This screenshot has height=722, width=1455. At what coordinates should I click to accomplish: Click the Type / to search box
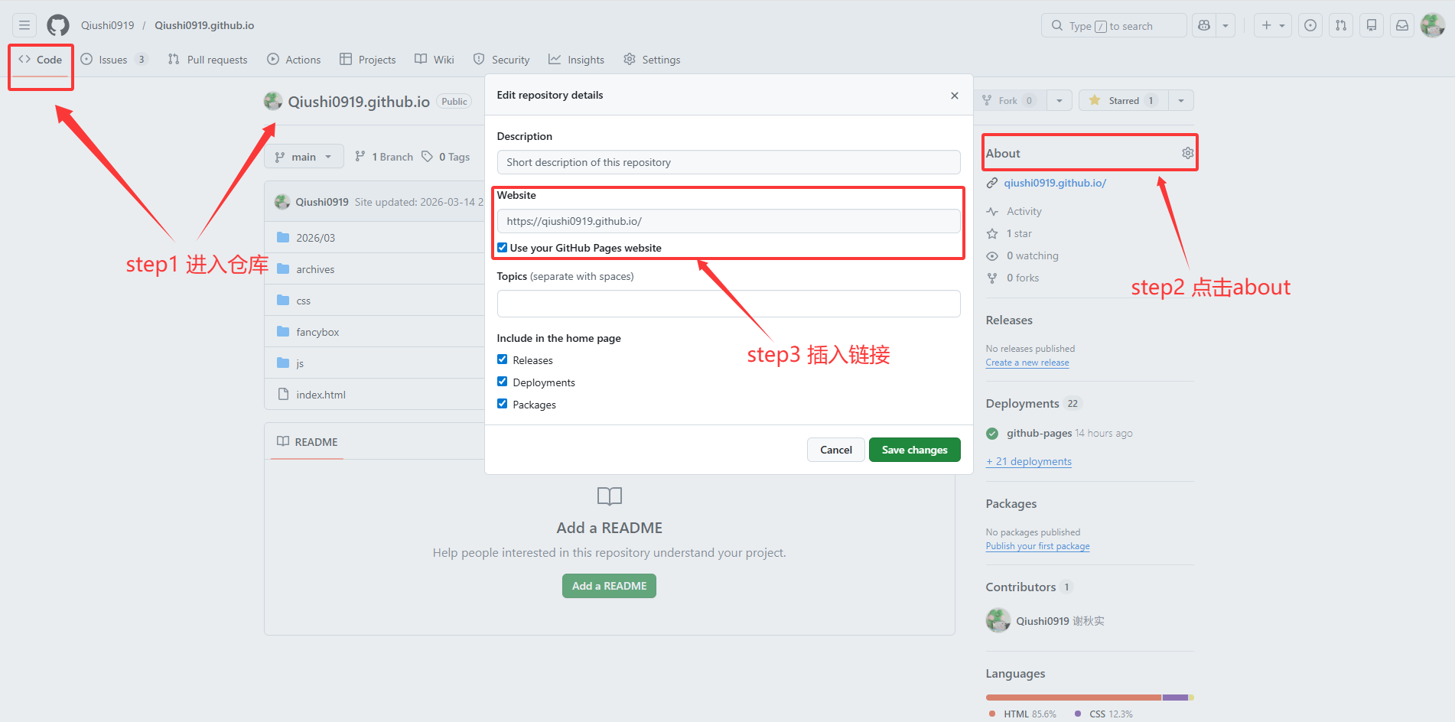pyautogui.click(x=1114, y=25)
